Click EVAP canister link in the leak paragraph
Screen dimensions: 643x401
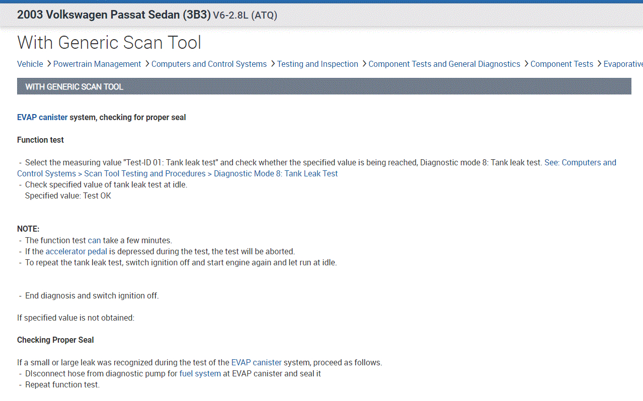pos(256,362)
